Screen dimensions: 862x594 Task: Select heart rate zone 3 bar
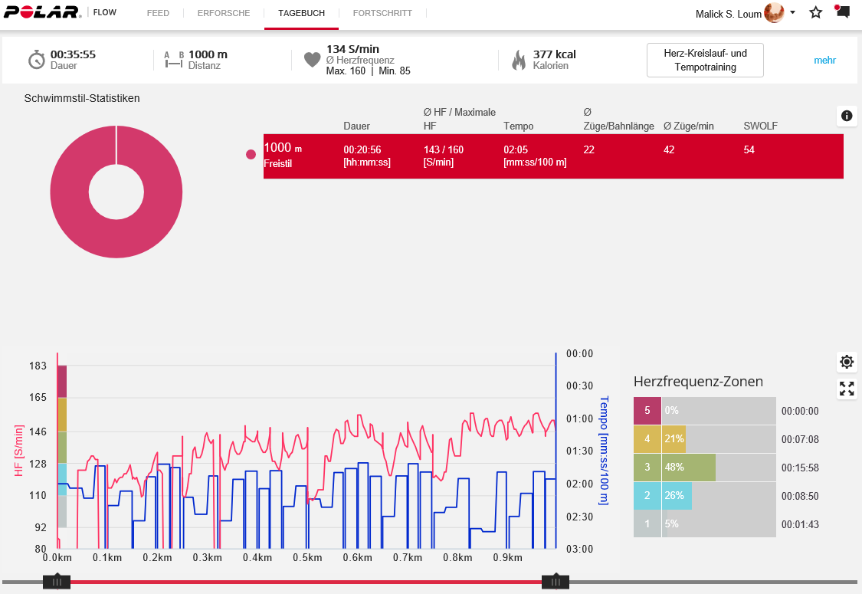point(674,468)
